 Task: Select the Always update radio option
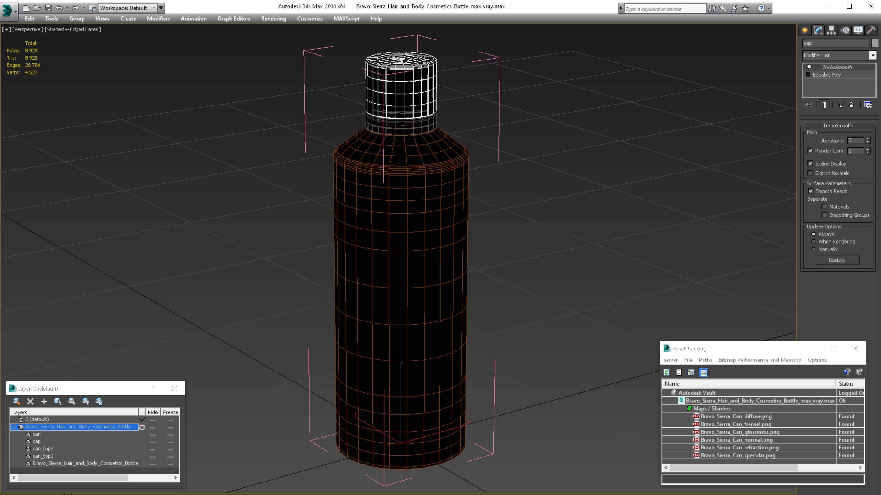click(x=813, y=234)
